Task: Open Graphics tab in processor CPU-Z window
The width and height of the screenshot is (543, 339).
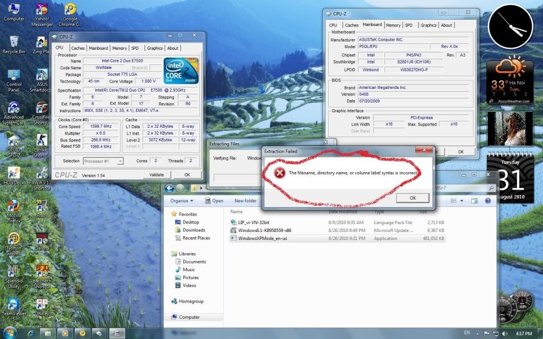Action: click(x=154, y=48)
